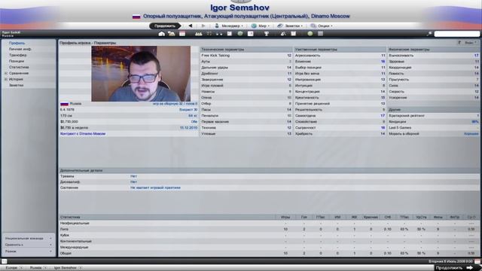Switch to the Igor Semshov bottom tab
Image resolution: width=482 pixels, height=271 pixels.
click(x=66, y=268)
